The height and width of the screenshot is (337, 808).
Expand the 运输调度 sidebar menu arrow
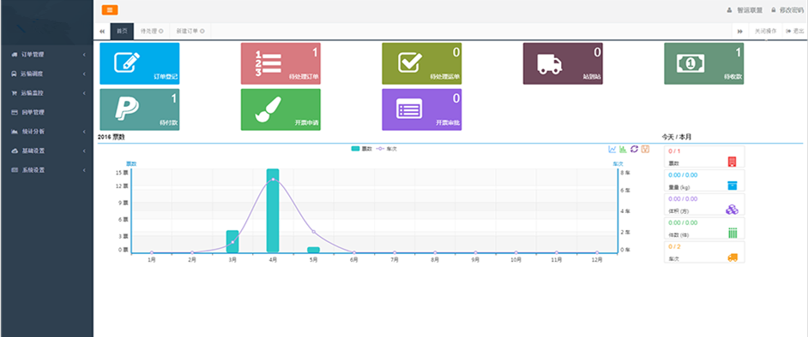(x=84, y=74)
